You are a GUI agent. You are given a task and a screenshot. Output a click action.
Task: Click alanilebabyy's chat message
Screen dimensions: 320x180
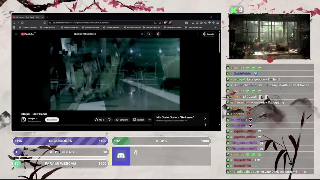pos(270,172)
